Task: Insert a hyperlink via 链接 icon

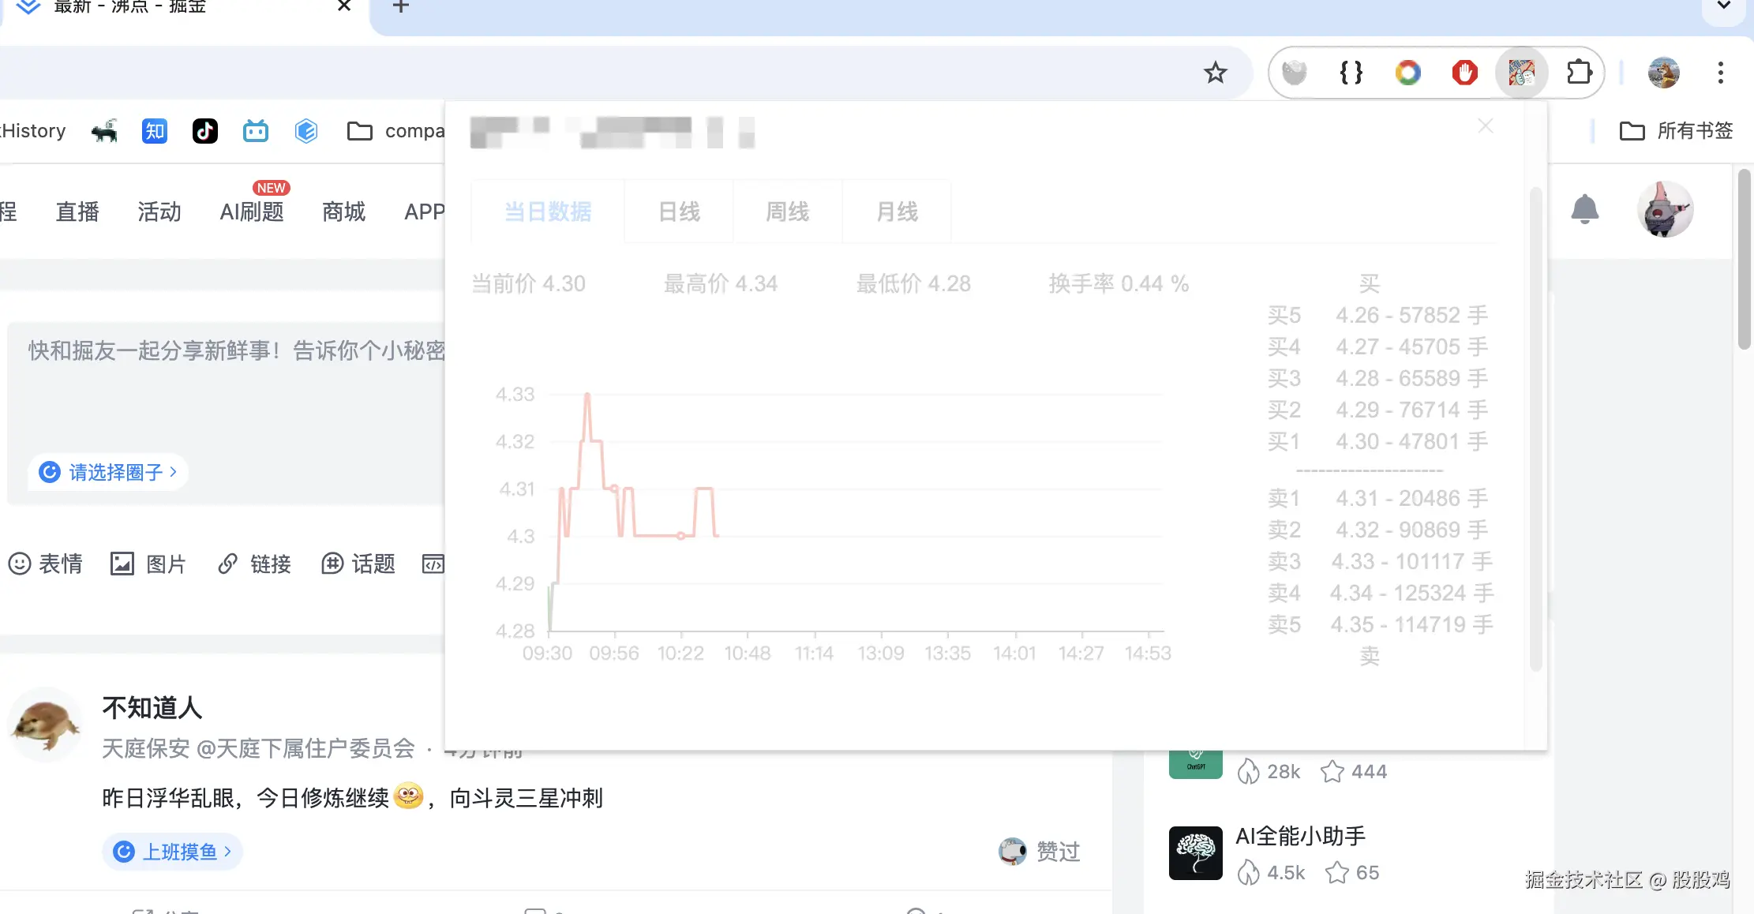Action: tap(228, 564)
